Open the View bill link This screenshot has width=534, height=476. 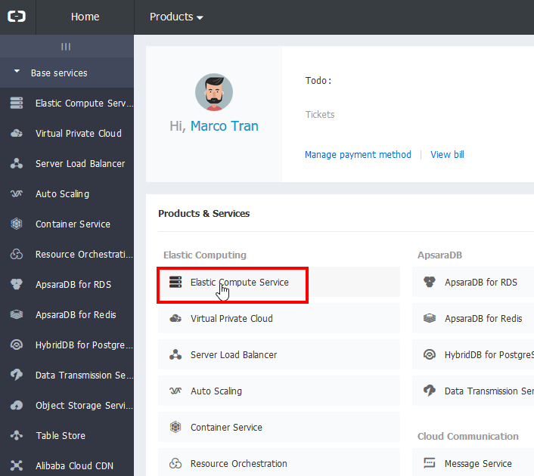[x=447, y=155]
